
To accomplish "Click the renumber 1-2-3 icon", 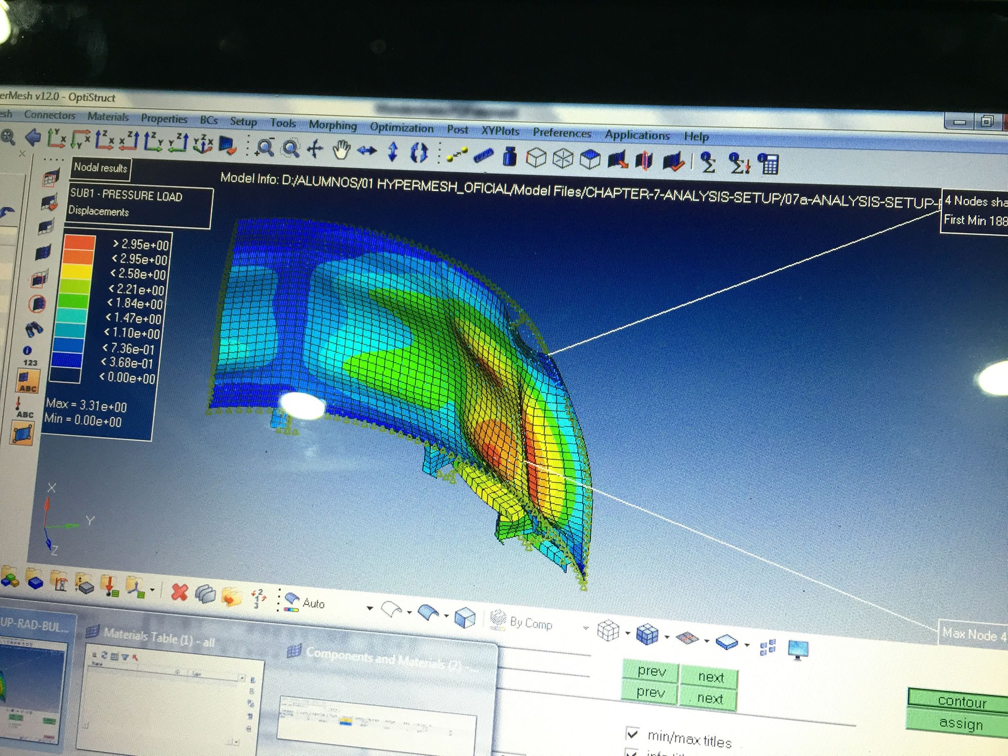I will [258, 598].
